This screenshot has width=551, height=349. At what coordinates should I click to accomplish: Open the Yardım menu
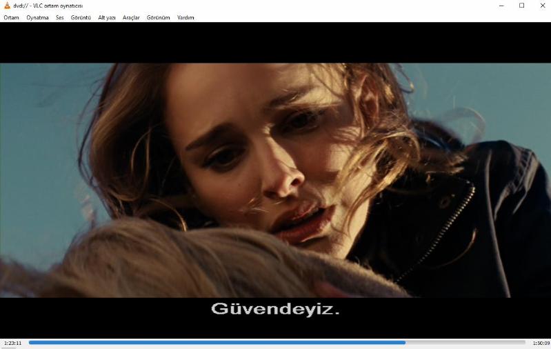tap(186, 17)
